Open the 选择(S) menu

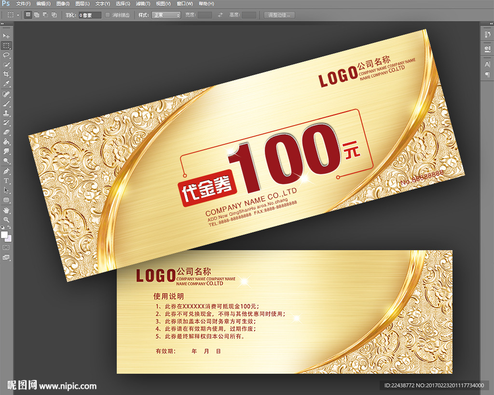[x=123, y=4]
